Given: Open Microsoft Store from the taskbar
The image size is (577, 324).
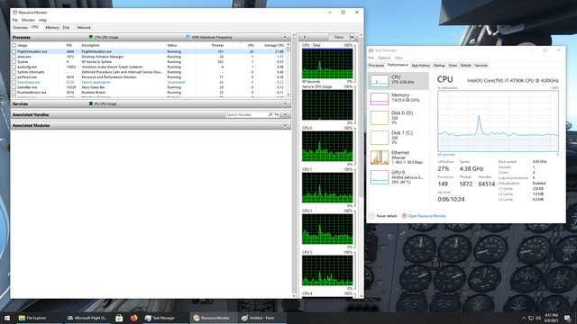Looking at the screenshot, I should pos(119,318).
